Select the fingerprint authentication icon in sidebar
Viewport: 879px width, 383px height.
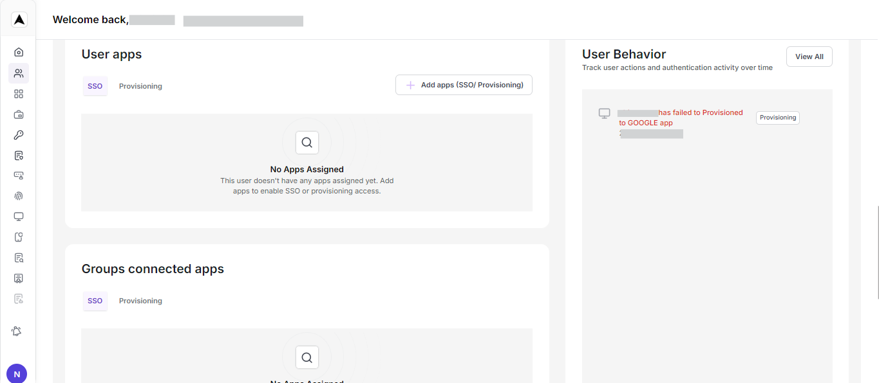18,196
